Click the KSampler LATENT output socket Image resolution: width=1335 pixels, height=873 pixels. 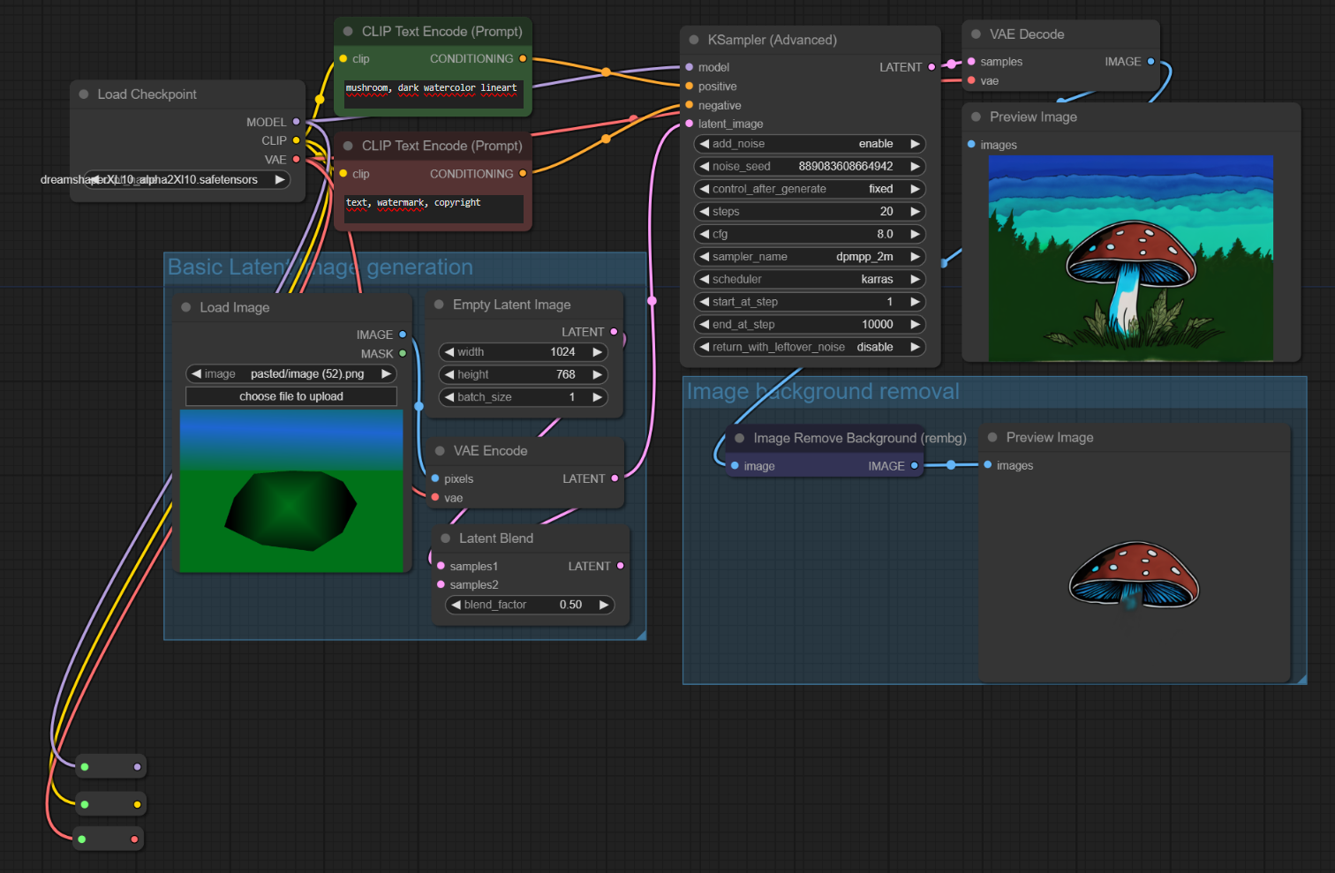pyautogui.click(x=931, y=67)
